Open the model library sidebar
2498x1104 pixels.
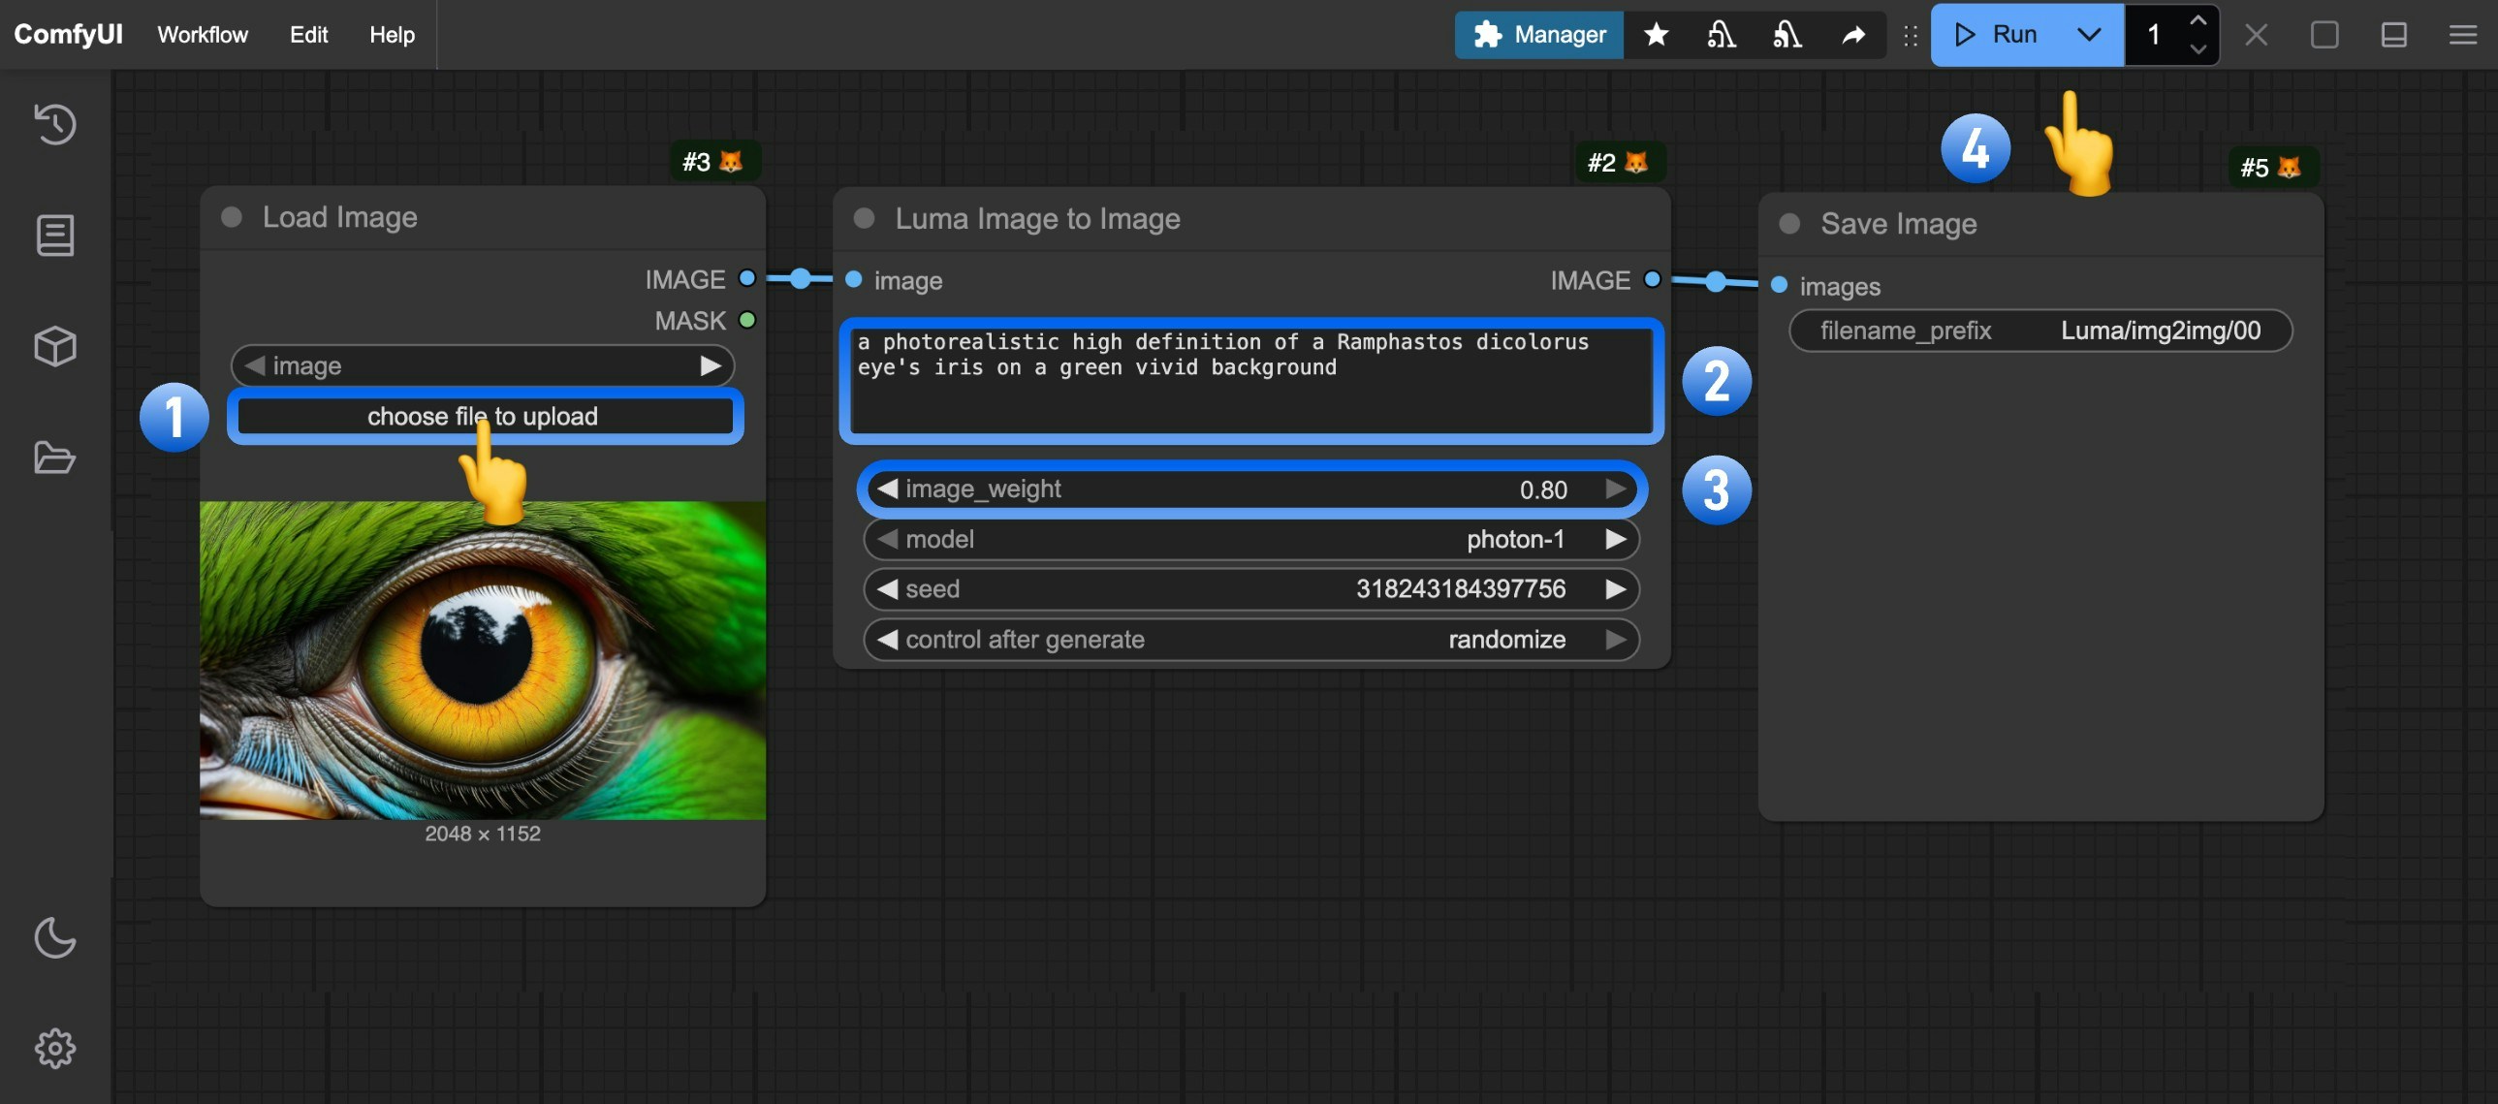(54, 346)
